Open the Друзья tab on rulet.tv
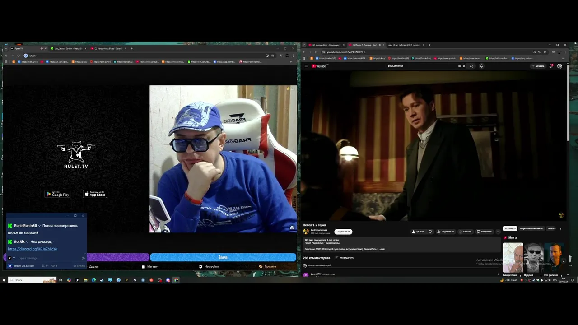 [x=94, y=266]
